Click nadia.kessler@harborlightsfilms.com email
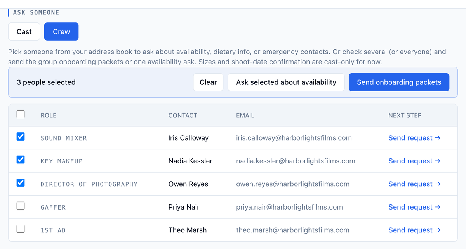 (x=296, y=161)
